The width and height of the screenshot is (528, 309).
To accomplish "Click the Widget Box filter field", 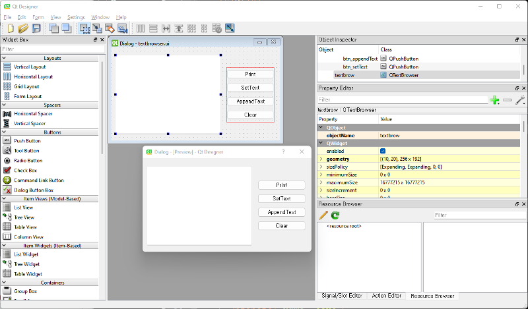I will (x=53, y=49).
